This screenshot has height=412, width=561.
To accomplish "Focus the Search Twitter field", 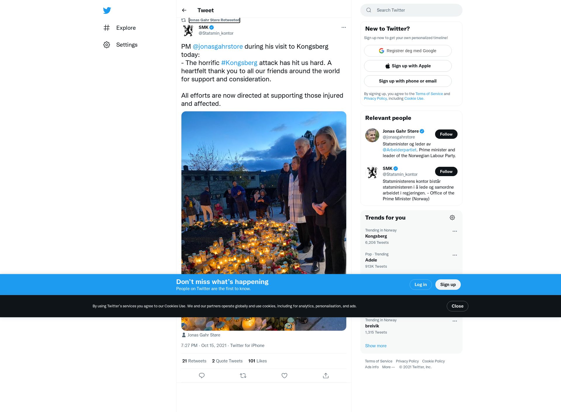I will 411,10.
